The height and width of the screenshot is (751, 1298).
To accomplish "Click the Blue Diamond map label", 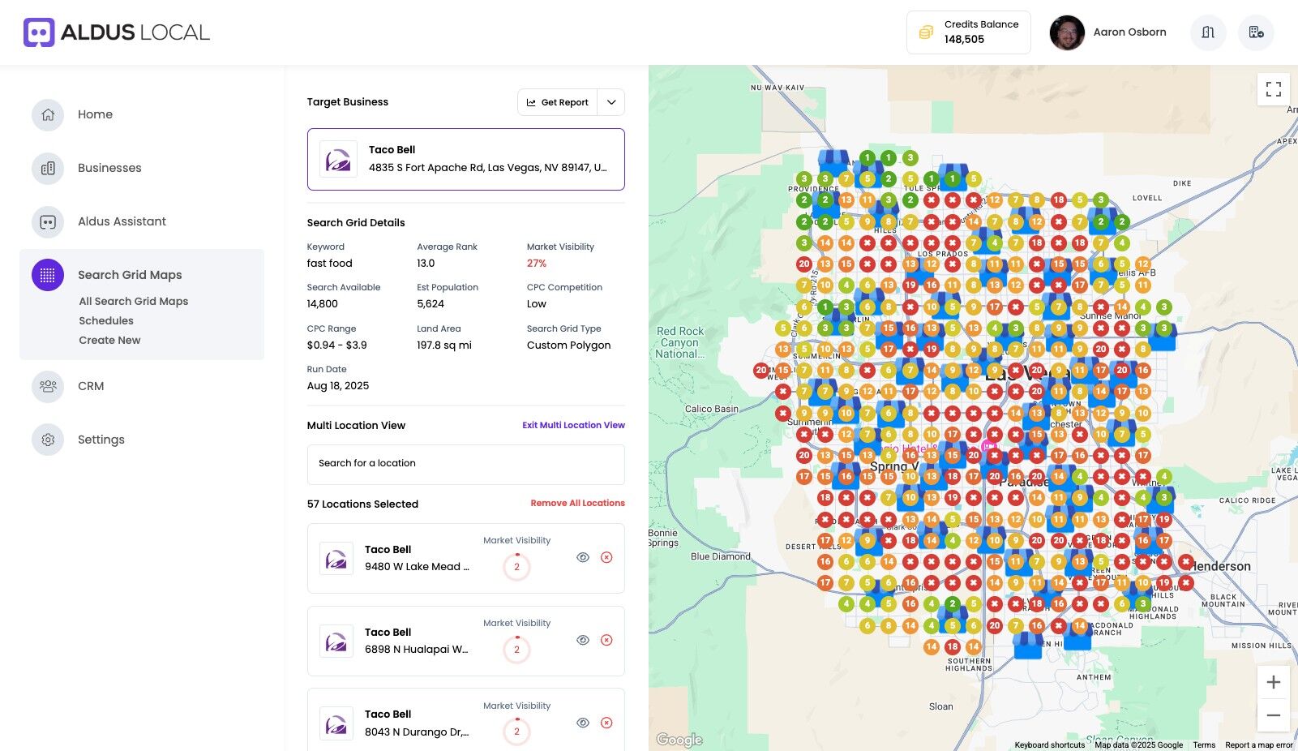I will 721,556.
